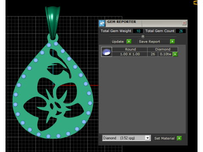
Task: Click the 0.10tw weight cell
Action: [x=165, y=54]
